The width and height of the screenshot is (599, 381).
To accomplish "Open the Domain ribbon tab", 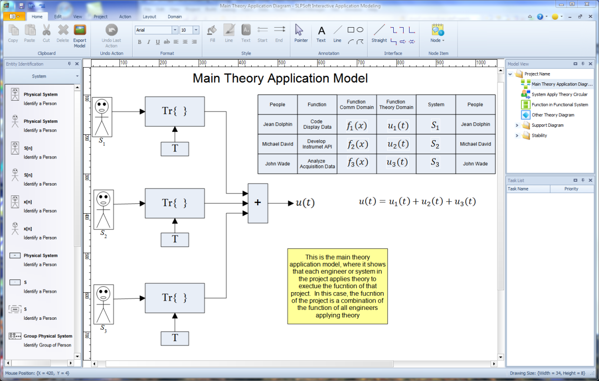I will (x=175, y=16).
